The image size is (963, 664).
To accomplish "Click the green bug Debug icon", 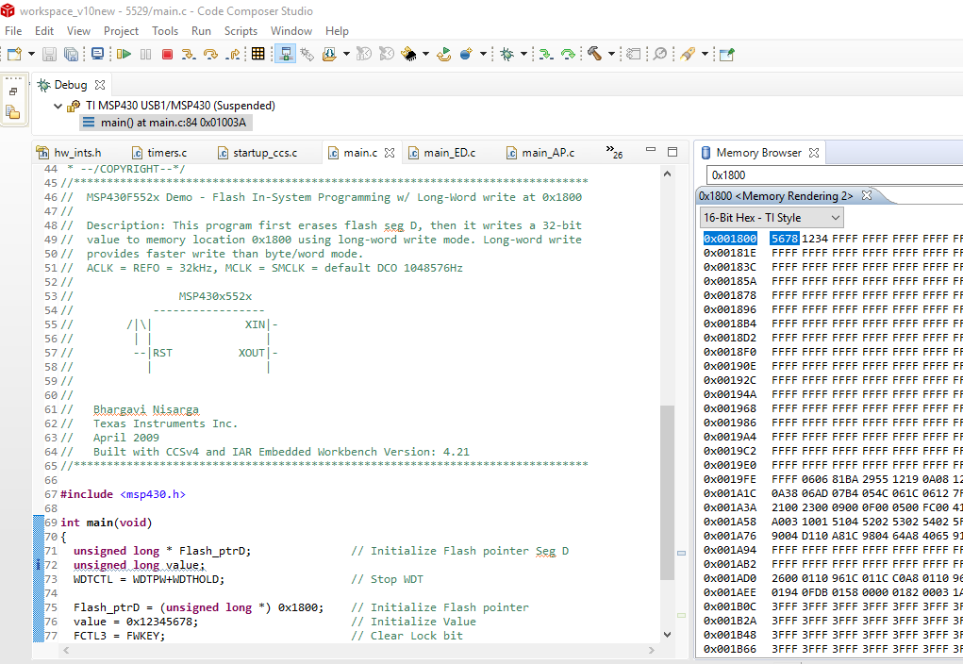I will [x=507, y=55].
